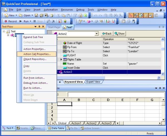Switch to Keyword View tab
Image resolution: width=167 pixels, height=136 pixels.
click(74, 82)
